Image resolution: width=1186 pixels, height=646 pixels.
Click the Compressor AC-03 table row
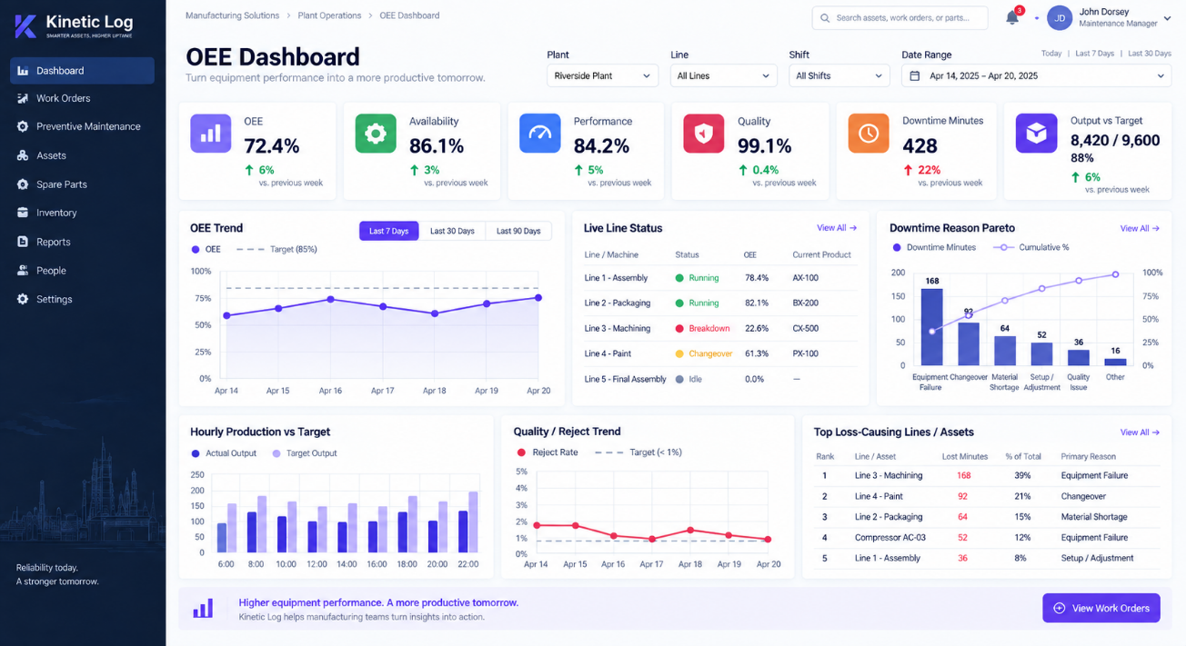[x=987, y=537]
